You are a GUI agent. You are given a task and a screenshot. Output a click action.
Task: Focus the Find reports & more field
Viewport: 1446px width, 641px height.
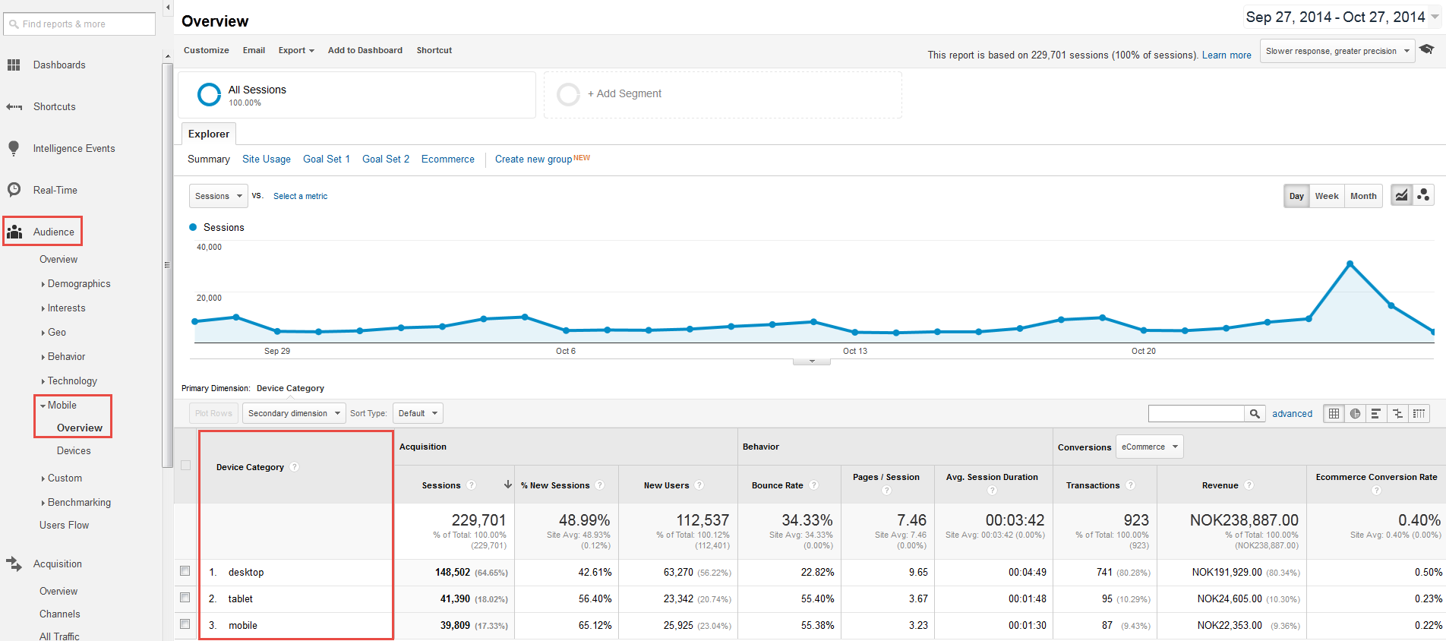point(80,24)
